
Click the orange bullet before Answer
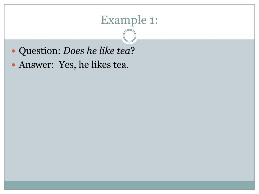[x=14, y=65]
